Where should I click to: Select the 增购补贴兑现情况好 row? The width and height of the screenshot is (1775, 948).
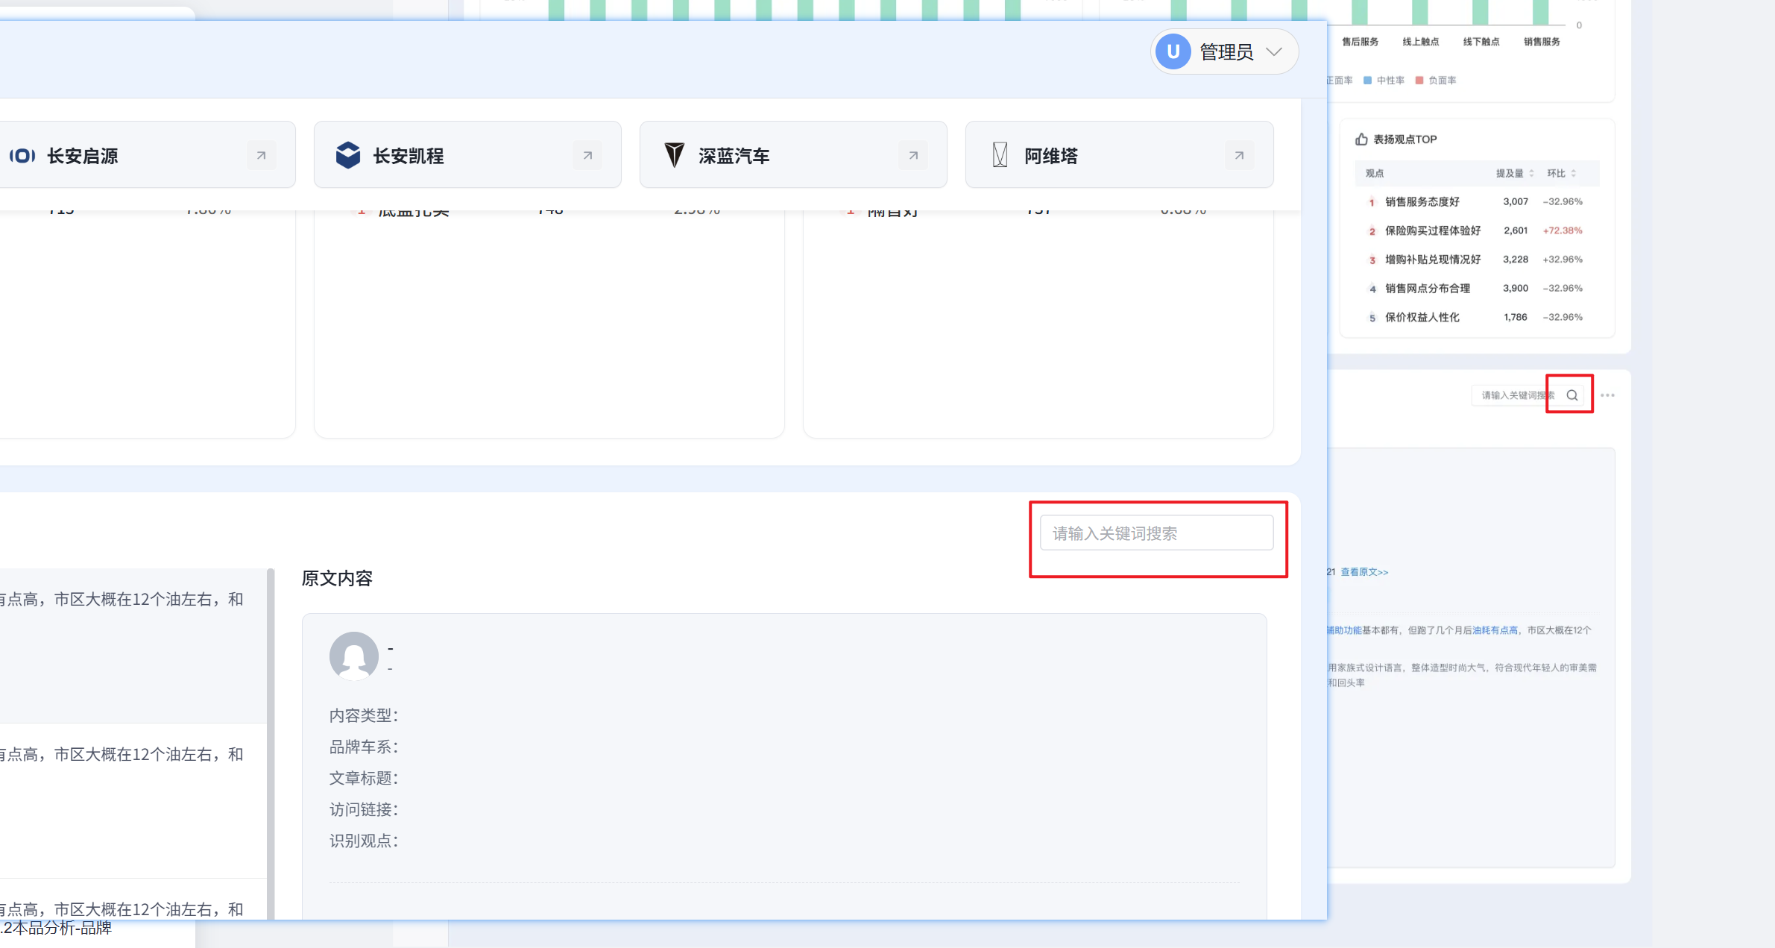coord(1477,260)
